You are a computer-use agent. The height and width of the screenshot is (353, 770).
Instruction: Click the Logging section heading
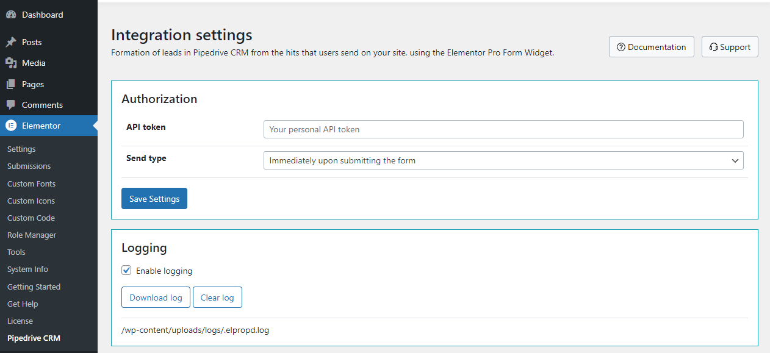pyautogui.click(x=144, y=248)
